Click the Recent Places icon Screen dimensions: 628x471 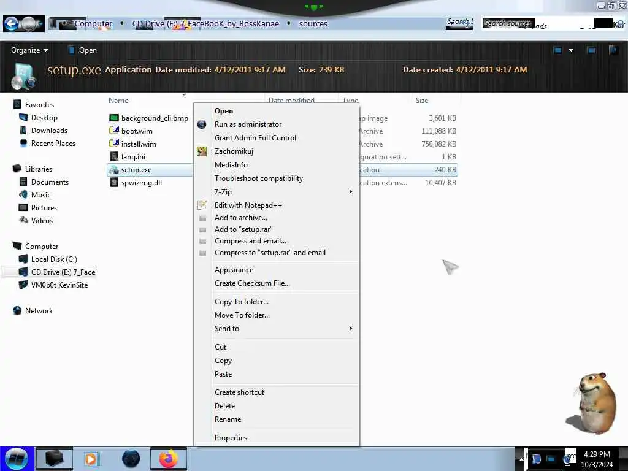[23, 143]
